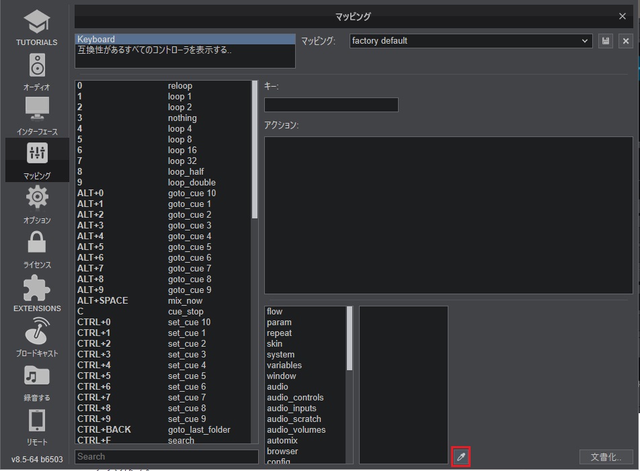Select the param action category
Screen dimensions: 640x471
click(x=305, y=322)
